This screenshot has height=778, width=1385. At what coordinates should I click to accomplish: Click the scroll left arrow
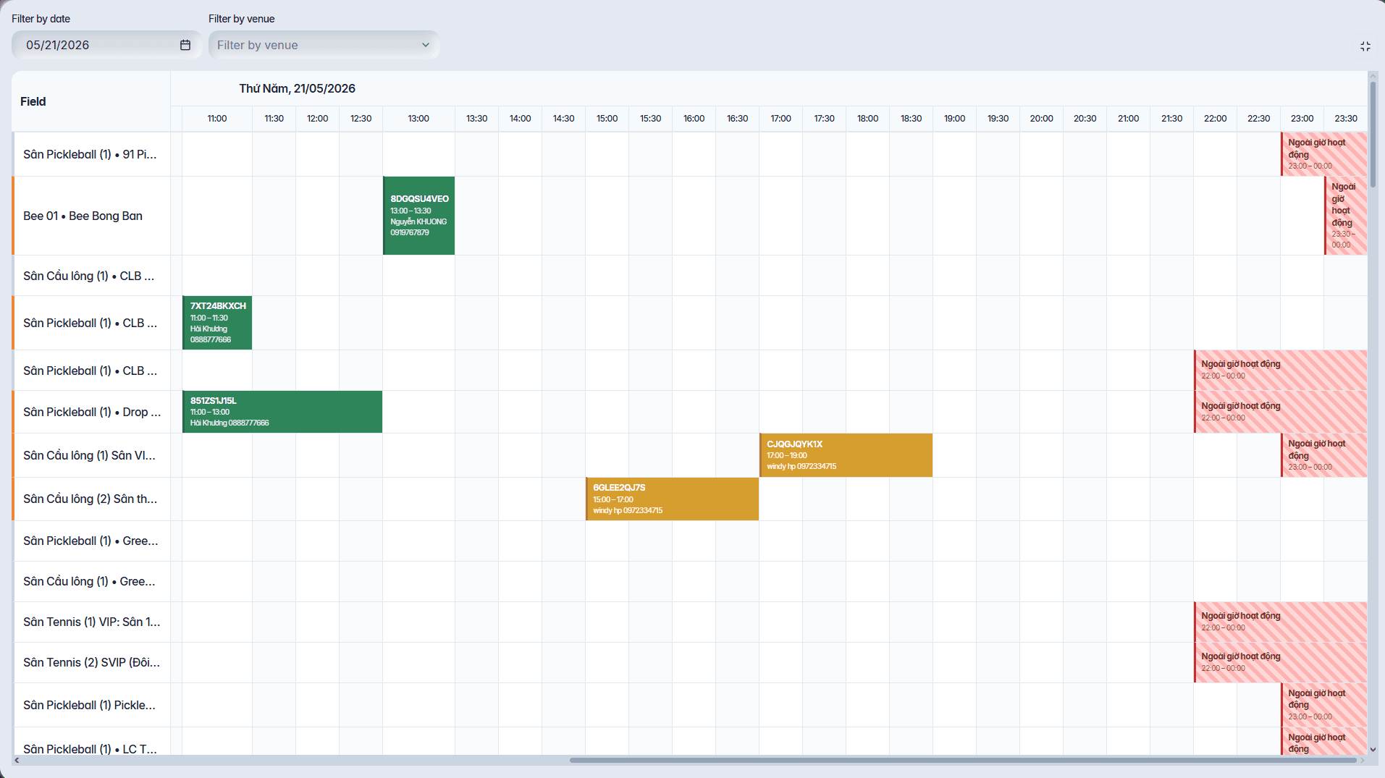coord(17,760)
